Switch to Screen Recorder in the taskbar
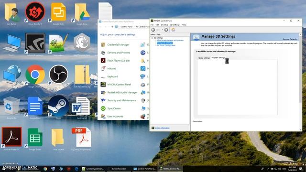This screenshot has width=306, height=172. [x=119, y=169]
